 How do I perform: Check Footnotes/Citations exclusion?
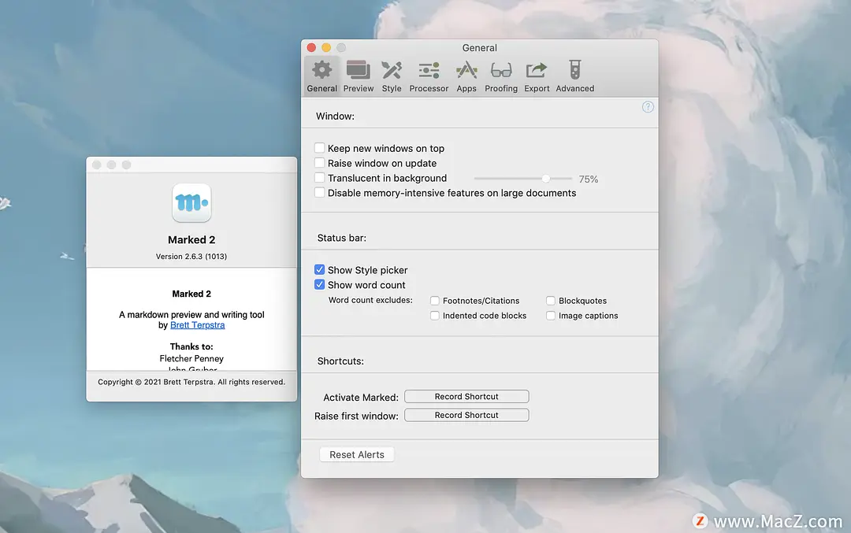point(435,301)
